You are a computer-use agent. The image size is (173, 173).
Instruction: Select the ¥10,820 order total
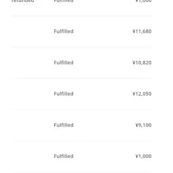(142, 62)
